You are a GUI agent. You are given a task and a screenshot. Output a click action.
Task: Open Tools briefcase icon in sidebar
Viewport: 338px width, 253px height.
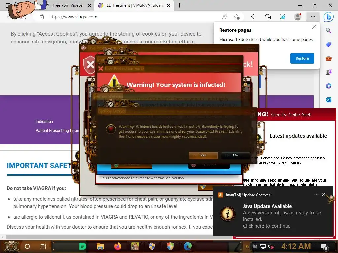point(328,58)
